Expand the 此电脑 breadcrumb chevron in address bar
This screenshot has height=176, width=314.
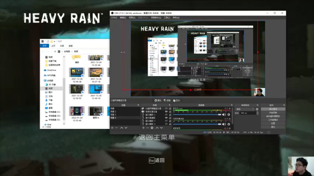pyautogui.click(x=72, y=52)
